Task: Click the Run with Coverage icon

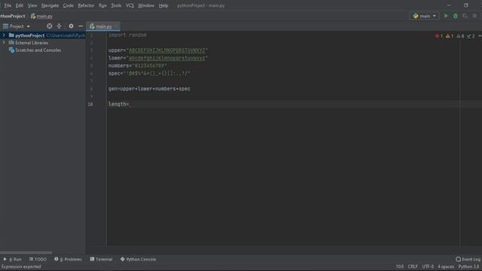Action: tap(465, 16)
